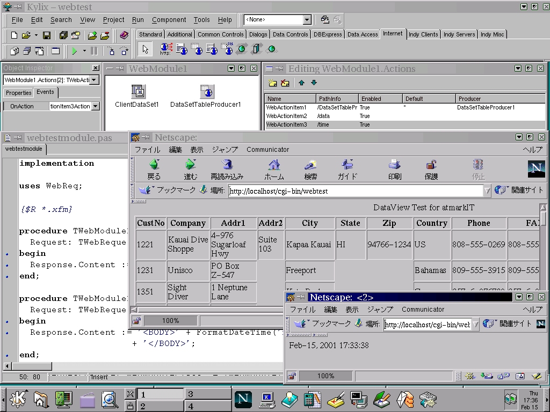The image size is (550, 412).
Task: Open the purple Help book icon
Action: tap(124, 35)
